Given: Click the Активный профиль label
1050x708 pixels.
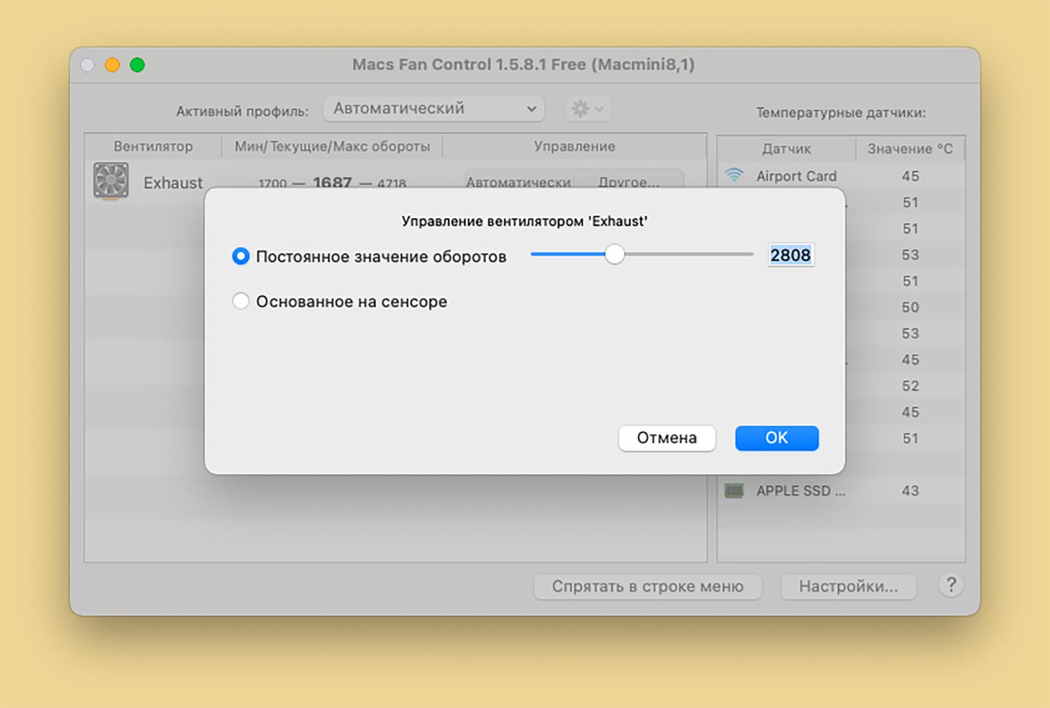Looking at the screenshot, I should point(242,112).
